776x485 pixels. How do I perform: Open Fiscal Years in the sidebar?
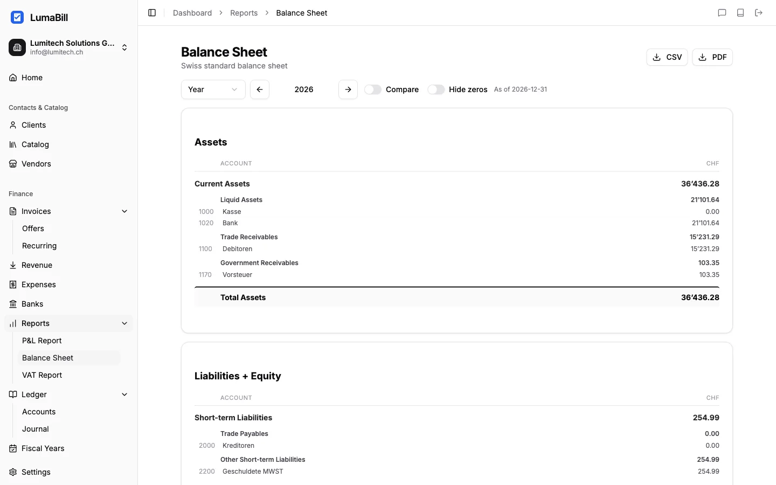(43, 448)
